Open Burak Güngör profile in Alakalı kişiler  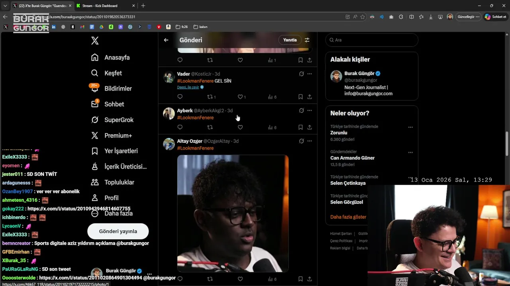coord(372,83)
